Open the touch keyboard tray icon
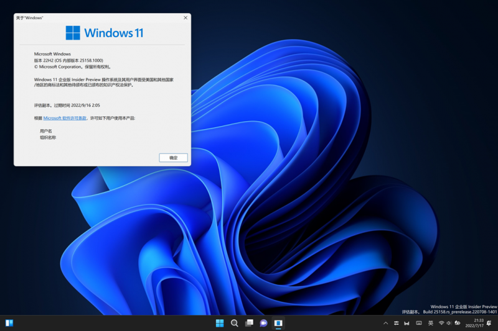 point(419,323)
